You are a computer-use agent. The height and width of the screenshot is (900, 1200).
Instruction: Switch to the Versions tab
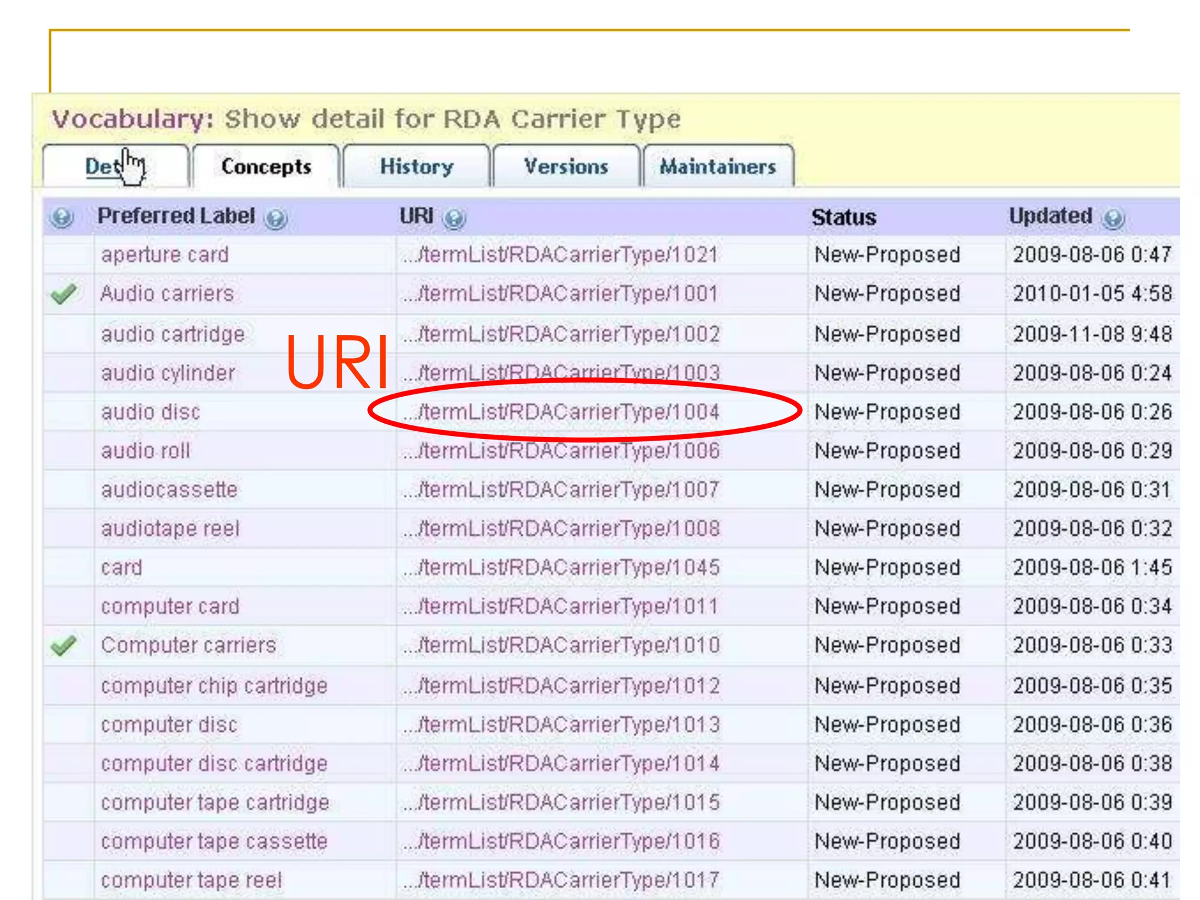coord(566,166)
